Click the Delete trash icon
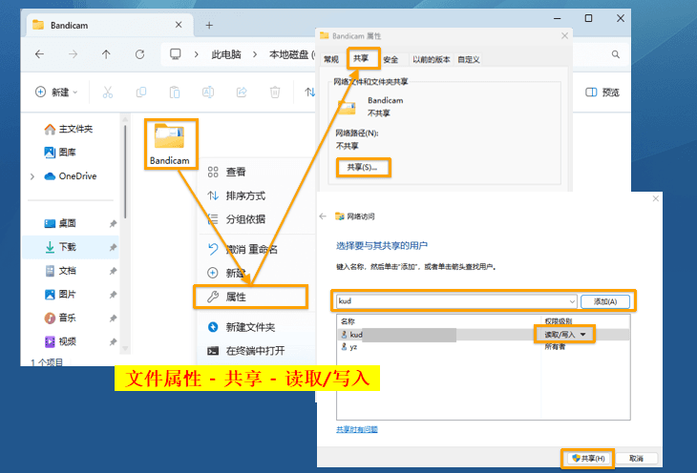This screenshot has width=697, height=473. point(275,92)
